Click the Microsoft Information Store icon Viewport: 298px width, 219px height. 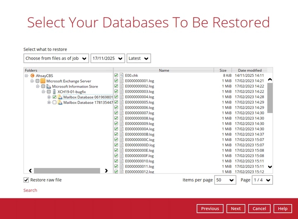tap(48, 87)
